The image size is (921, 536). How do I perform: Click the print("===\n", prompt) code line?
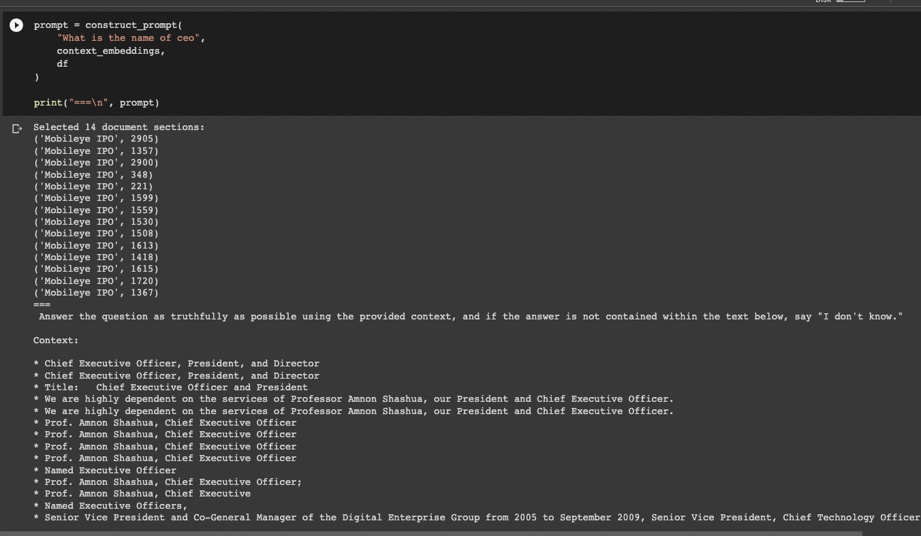97,103
